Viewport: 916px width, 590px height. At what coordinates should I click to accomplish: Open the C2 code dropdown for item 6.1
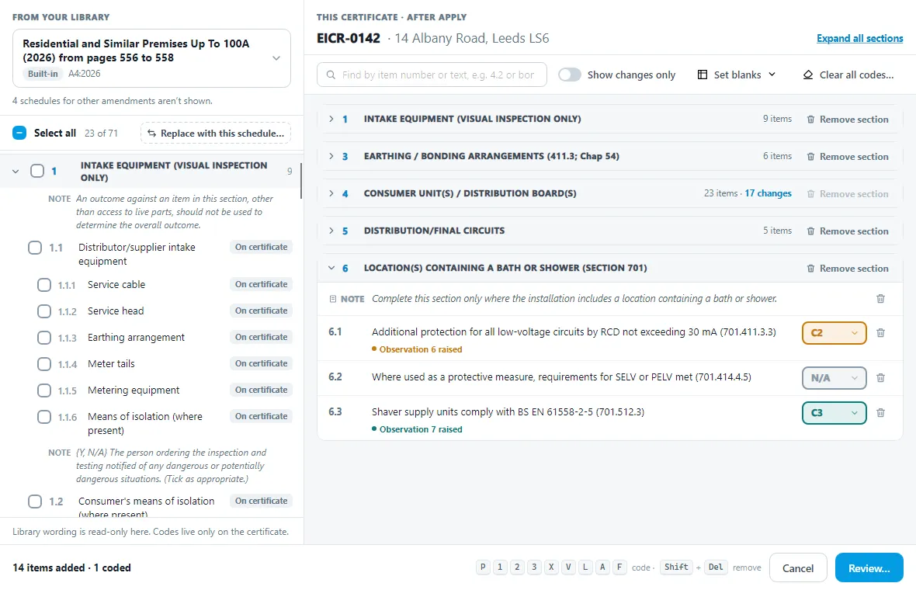click(834, 333)
